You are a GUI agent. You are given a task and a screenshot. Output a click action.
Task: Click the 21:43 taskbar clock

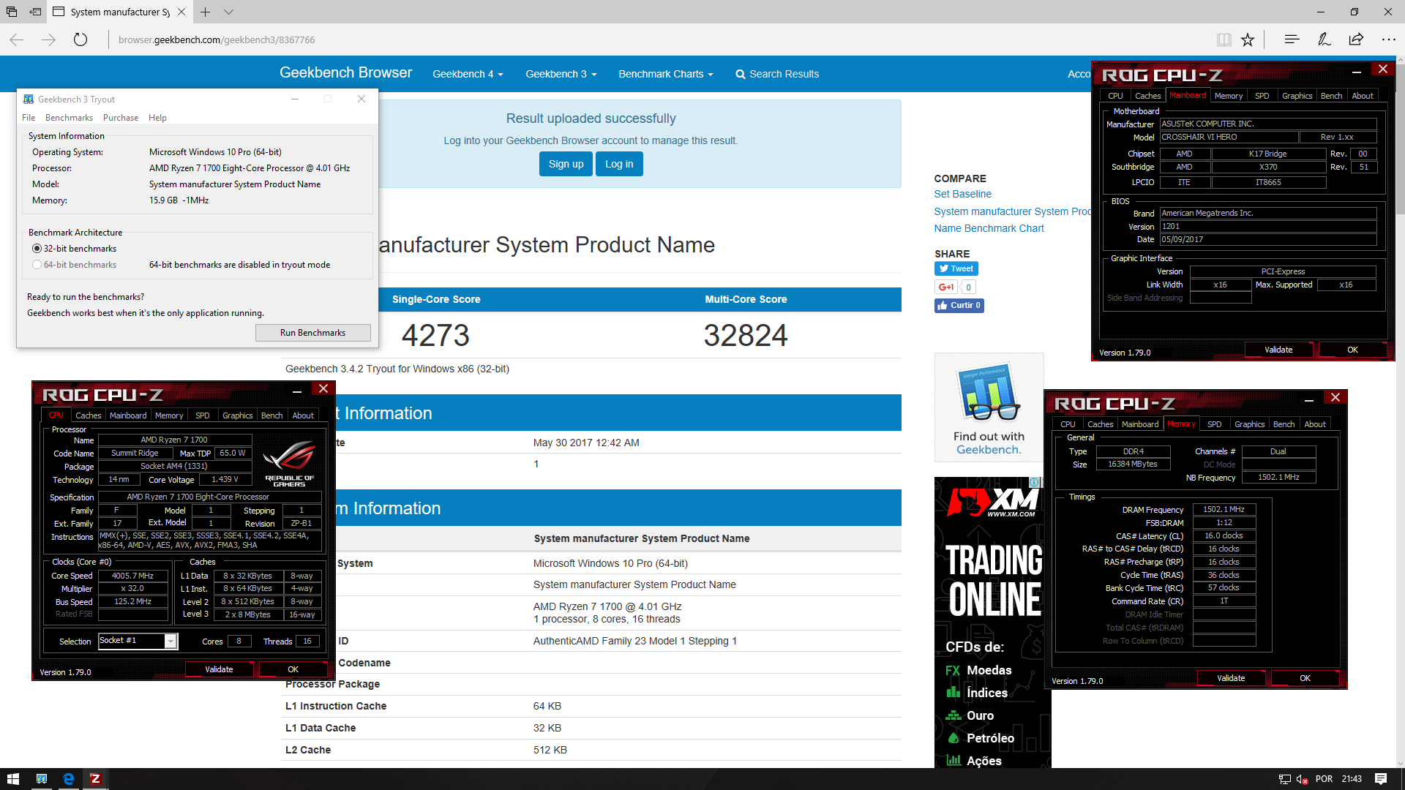point(1352,779)
